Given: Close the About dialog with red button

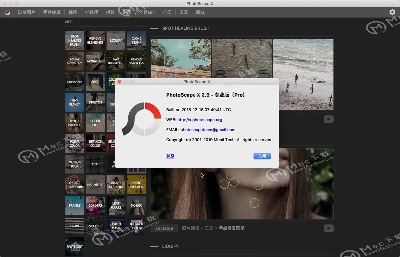Looking at the screenshot, I should tap(119, 82).
